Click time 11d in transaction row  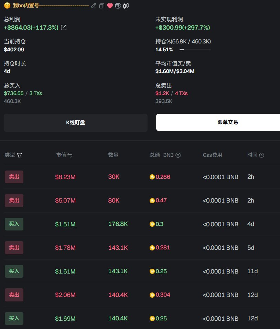tap(252, 271)
